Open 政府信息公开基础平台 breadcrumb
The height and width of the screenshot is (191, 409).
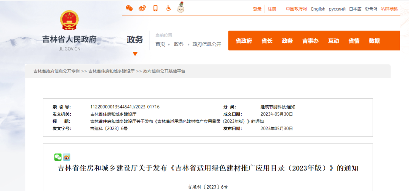(164, 71)
